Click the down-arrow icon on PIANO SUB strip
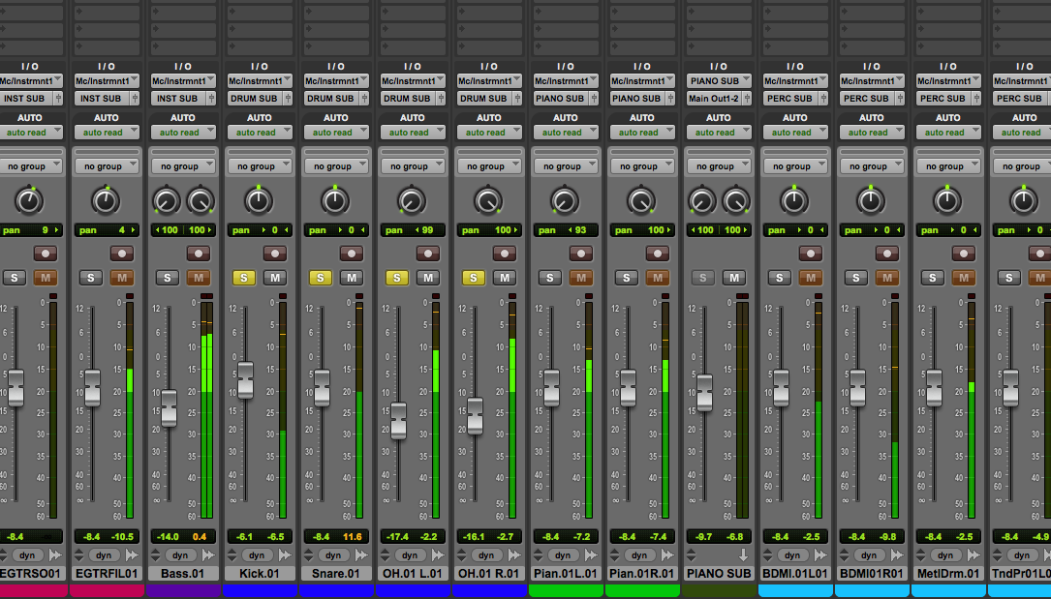This screenshot has height=599, width=1051. click(744, 555)
